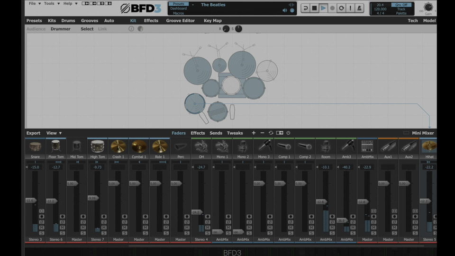Screen dimensions: 455x256
Task: Click the metronome icon in transport
Action: click(359, 8)
